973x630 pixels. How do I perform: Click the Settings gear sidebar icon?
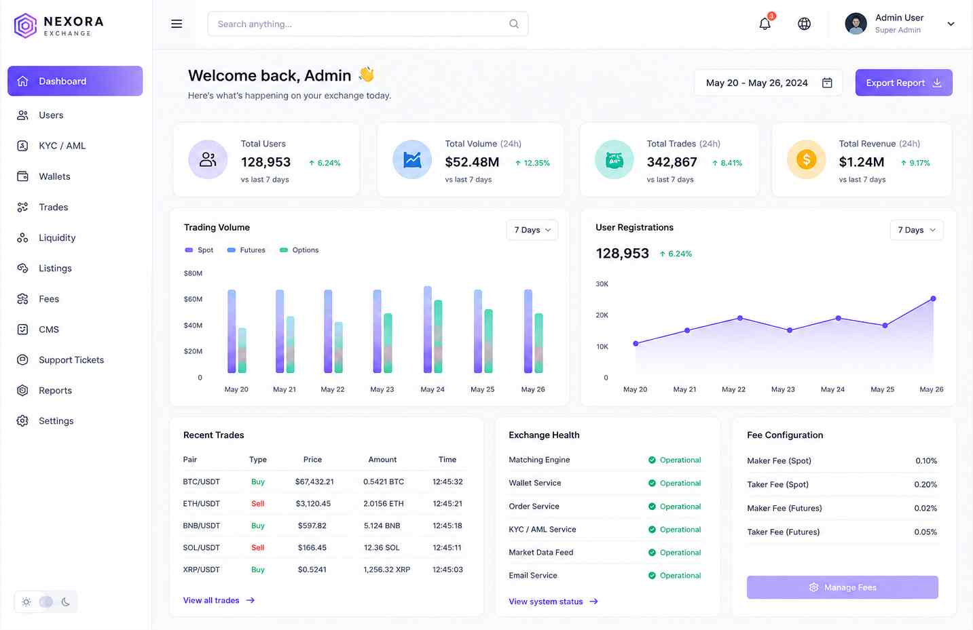tap(22, 420)
